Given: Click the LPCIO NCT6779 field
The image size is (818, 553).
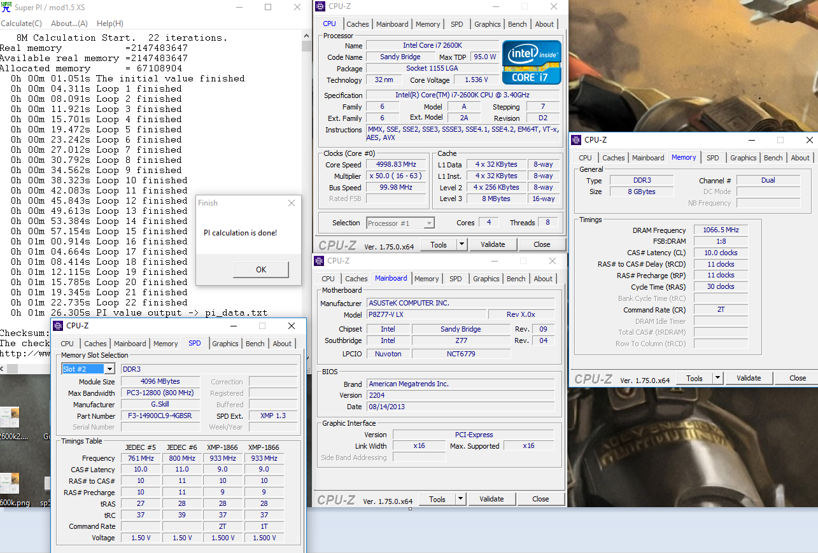Looking at the screenshot, I should pyautogui.click(x=460, y=354).
